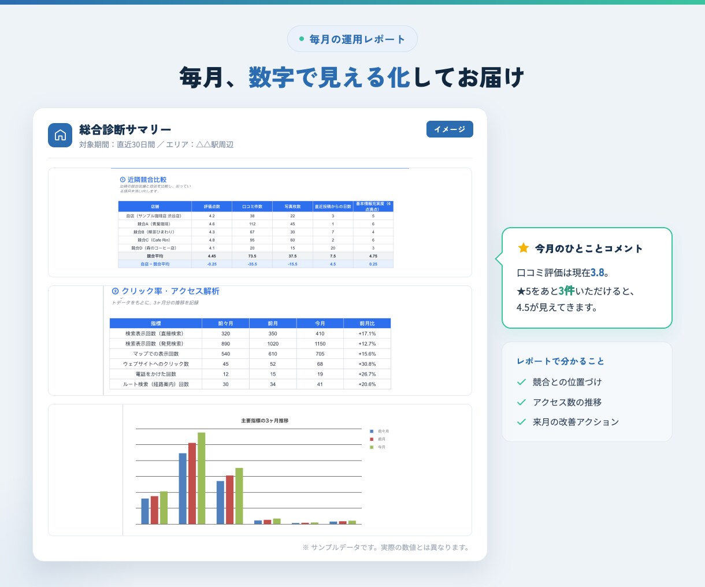Click the highlighted 3.8 rating value
This screenshot has width=705, height=587.
tap(598, 273)
